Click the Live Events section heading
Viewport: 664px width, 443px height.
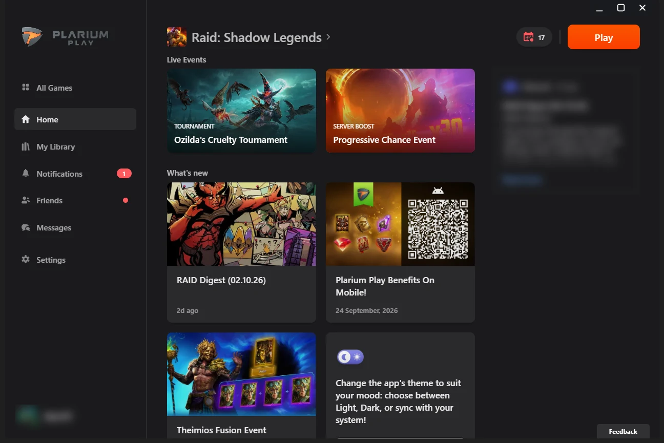[186, 59]
